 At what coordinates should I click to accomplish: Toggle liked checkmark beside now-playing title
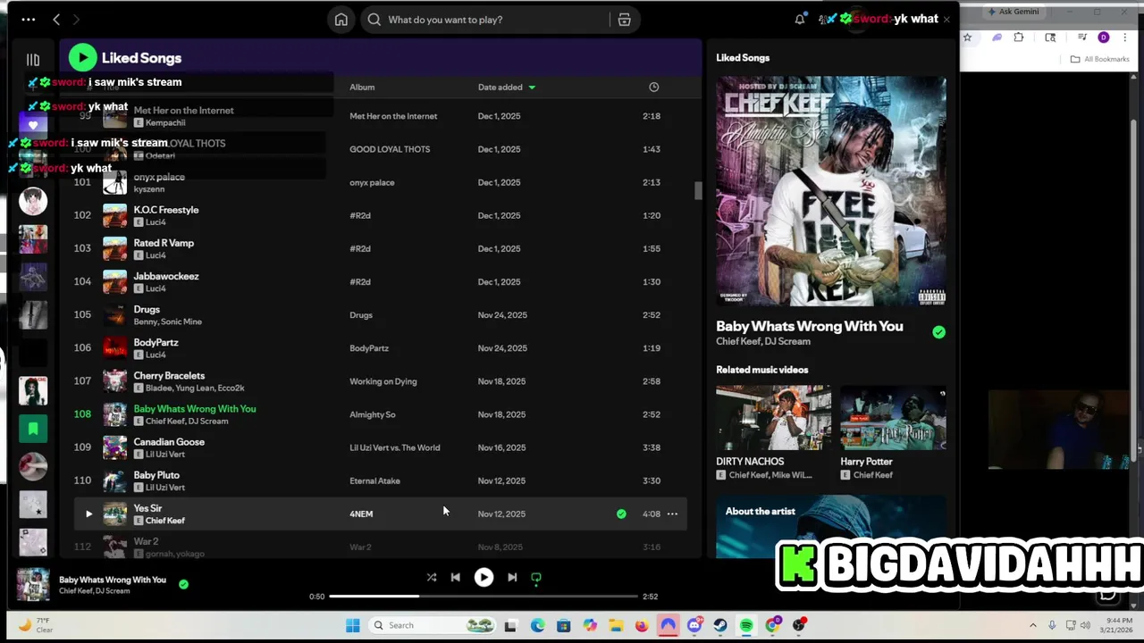tap(183, 584)
